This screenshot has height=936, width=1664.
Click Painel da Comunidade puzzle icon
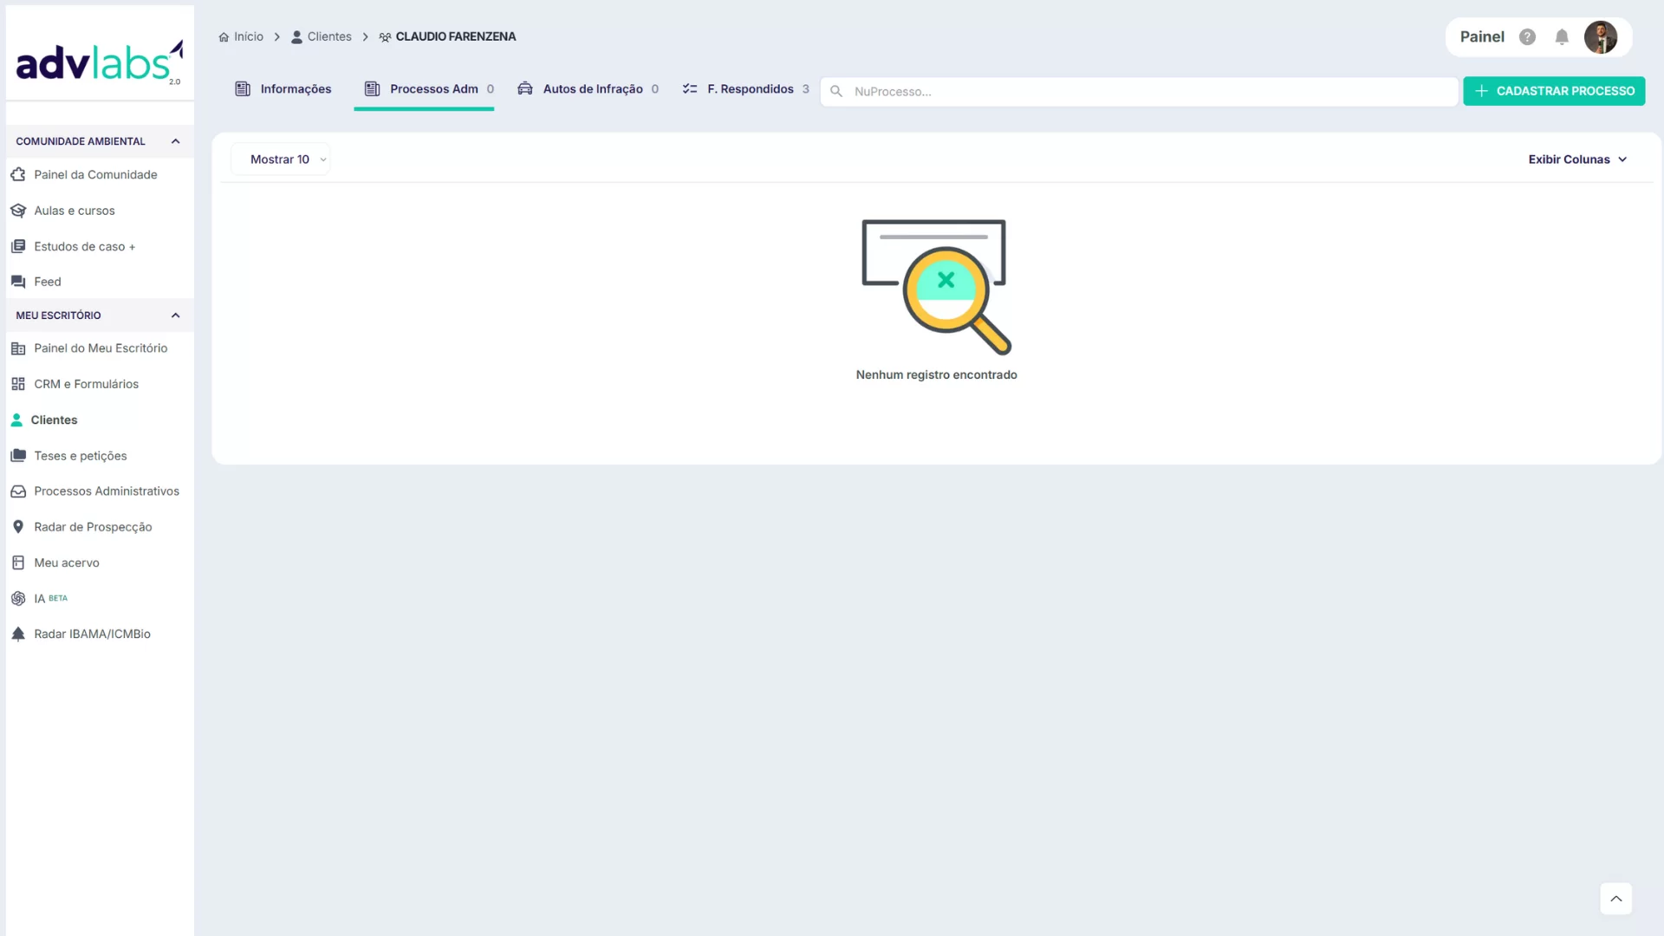18,175
